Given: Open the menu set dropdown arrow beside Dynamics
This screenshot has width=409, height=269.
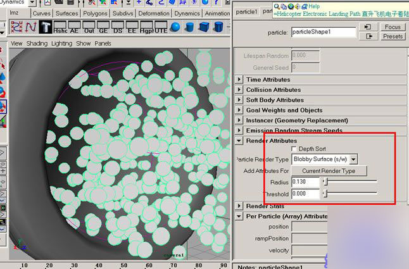Looking at the screenshot, I should click(x=32, y=3).
